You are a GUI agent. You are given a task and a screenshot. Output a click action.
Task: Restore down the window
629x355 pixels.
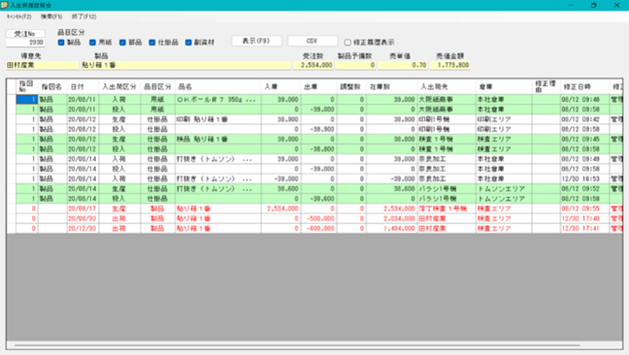tap(594, 5)
